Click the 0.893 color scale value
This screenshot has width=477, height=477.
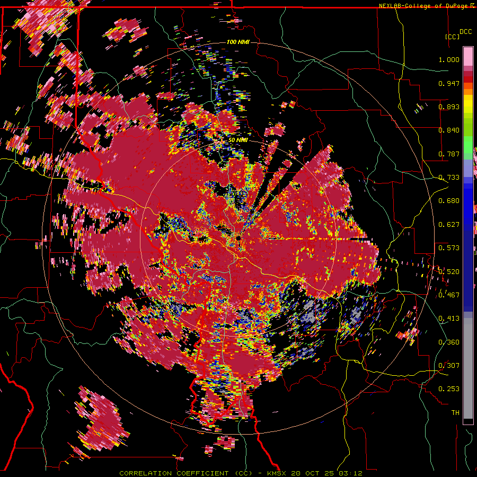point(449,107)
